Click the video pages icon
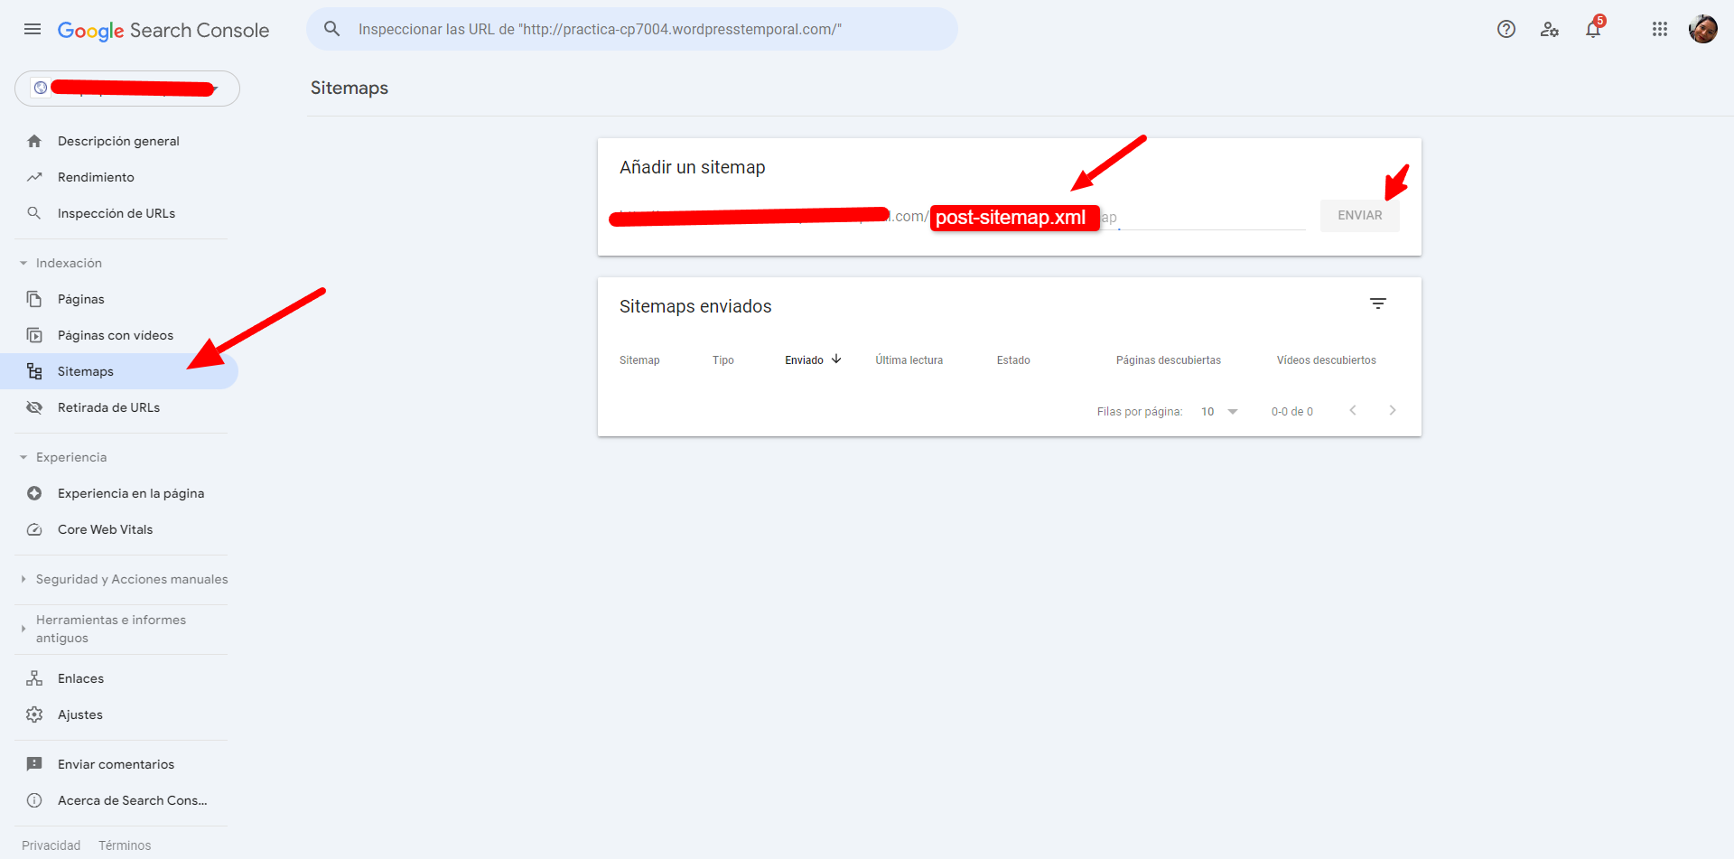The height and width of the screenshot is (859, 1734). click(x=34, y=335)
